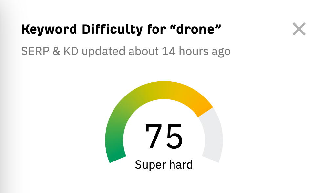The height and width of the screenshot is (193, 328).
Task: Click the 'Super hard' difficulty label
Action: pyautogui.click(x=164, y=164)
